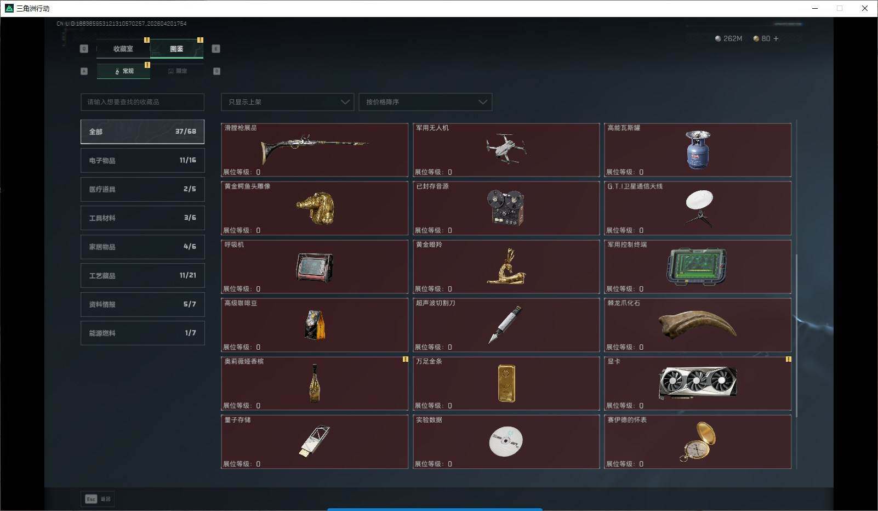
Task: Open the 棘龙爪化石 claw fossil image
Action: click(x=697, y=324)
